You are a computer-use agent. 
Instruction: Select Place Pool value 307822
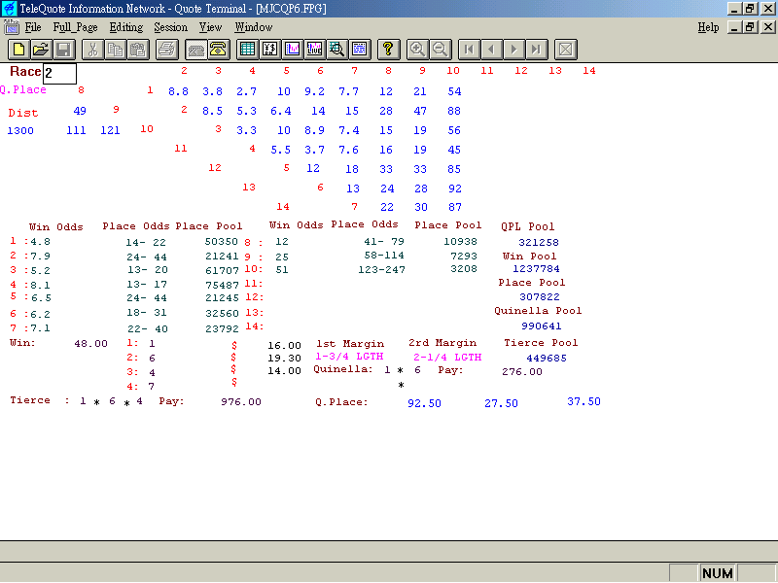click(540, 297)
